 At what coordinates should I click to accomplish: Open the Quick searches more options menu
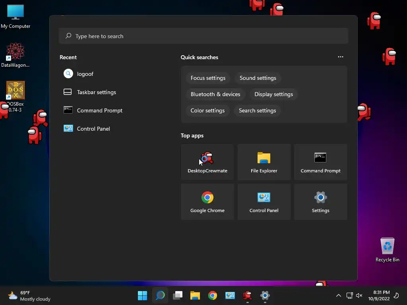click(340, 57)
